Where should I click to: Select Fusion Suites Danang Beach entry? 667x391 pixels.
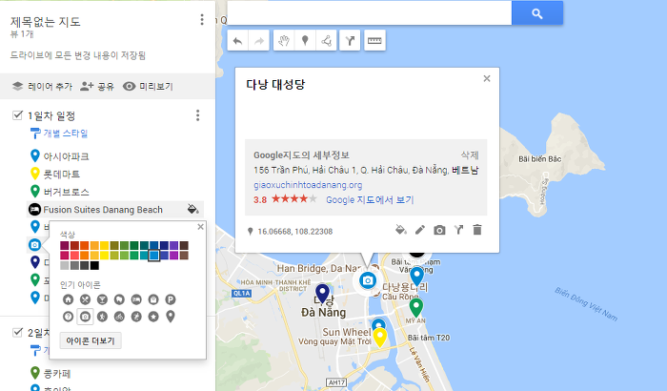(103, 210)
